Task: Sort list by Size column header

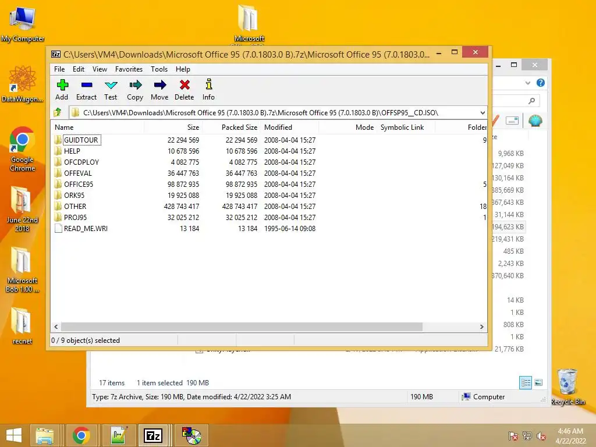Action: pyautogui.click(x=173, y=127)
